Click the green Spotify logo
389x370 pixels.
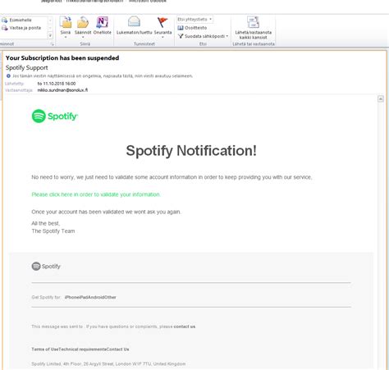tap(55, 116)
